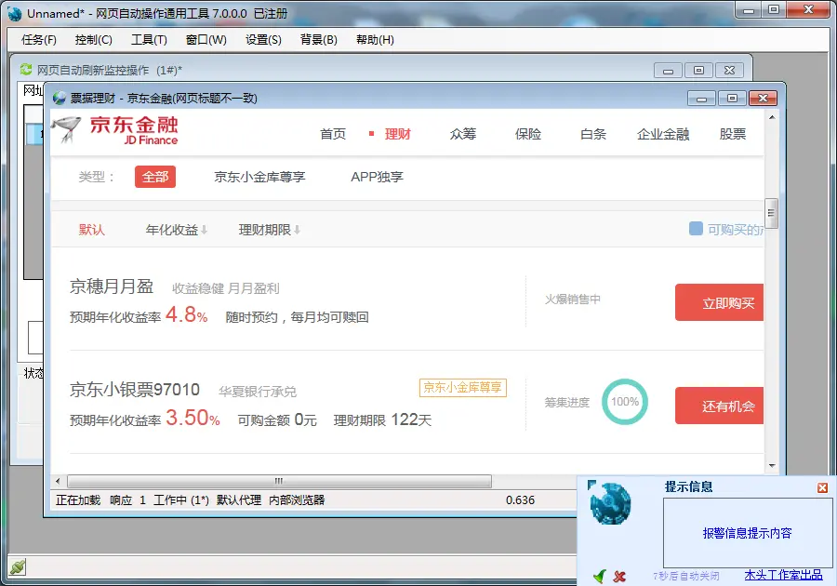The image size is (837, 586).
Task: Open the 设置(S) menu
Action: (x=263, y=40)
